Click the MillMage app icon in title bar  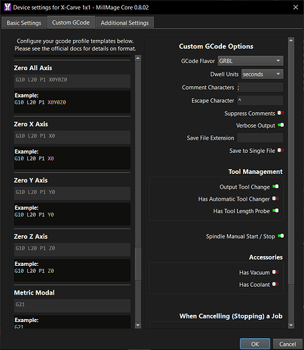[x=7, y=7]
